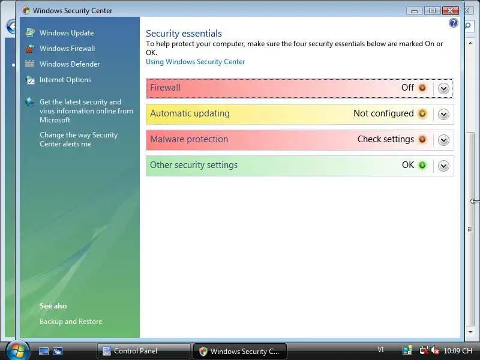Click the network tray icon with red X
This screenshot has height=360, width=480.
point(424,350)
